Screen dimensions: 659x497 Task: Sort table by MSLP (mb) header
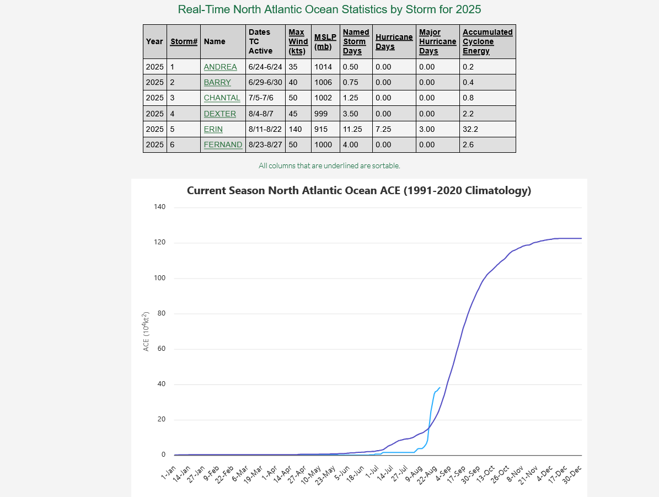(325, 41)
